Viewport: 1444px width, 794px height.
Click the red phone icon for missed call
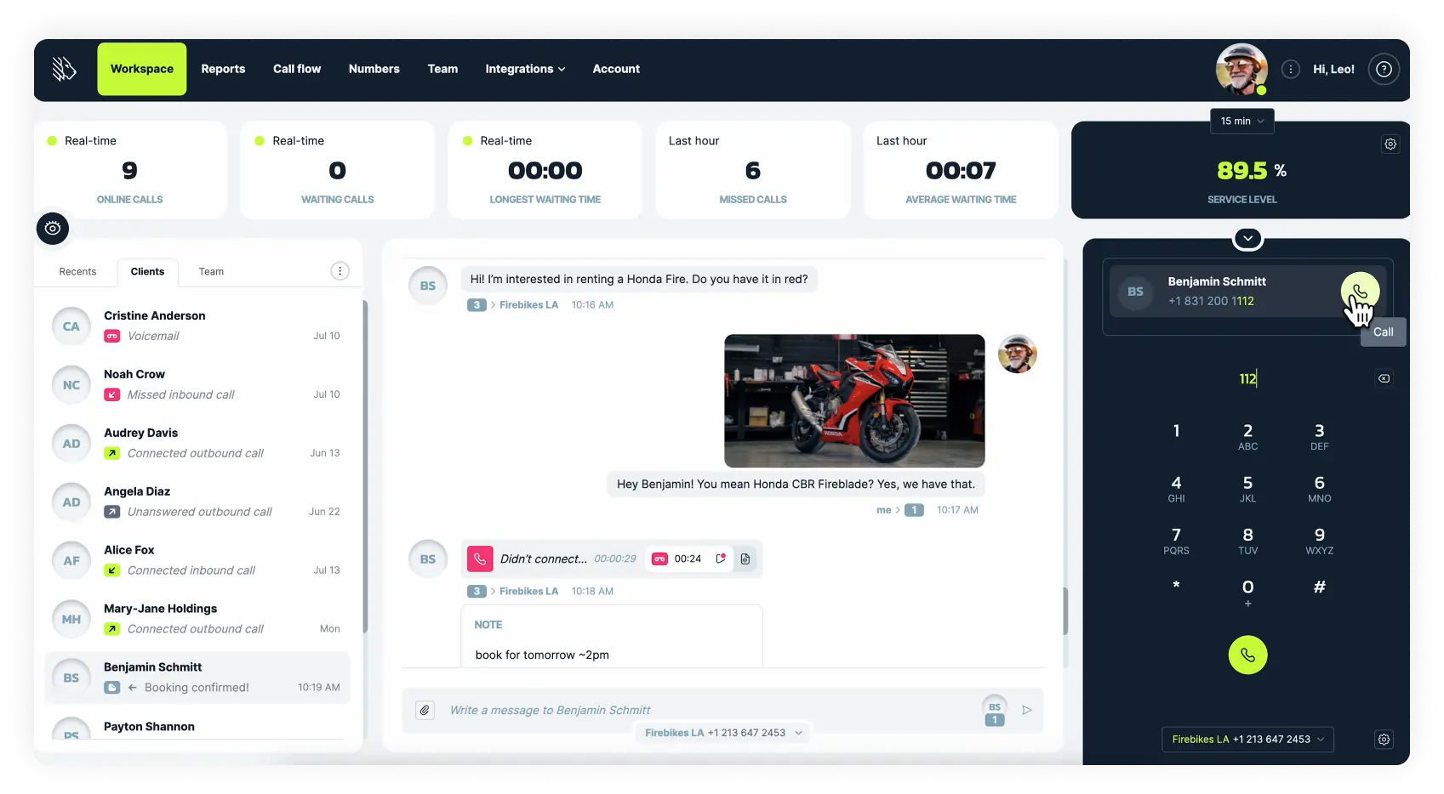[480, 559]
